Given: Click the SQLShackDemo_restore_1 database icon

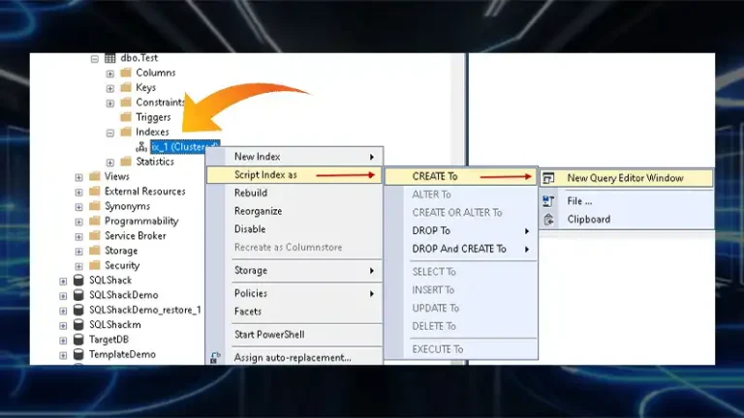Looking at the screenshot, I should 78,310.
